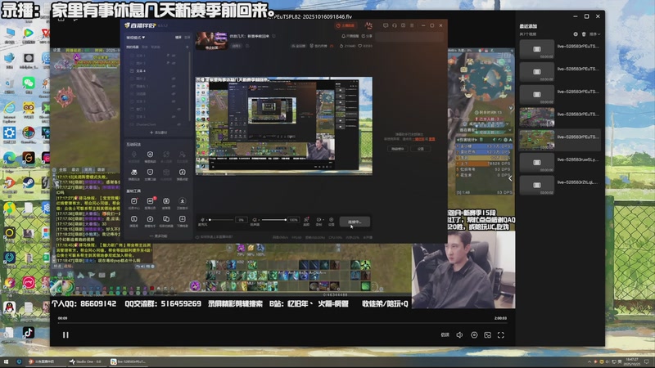The image size is (655, 368).
Task: Switch the player to fullscreen
Action: point(501,334)
